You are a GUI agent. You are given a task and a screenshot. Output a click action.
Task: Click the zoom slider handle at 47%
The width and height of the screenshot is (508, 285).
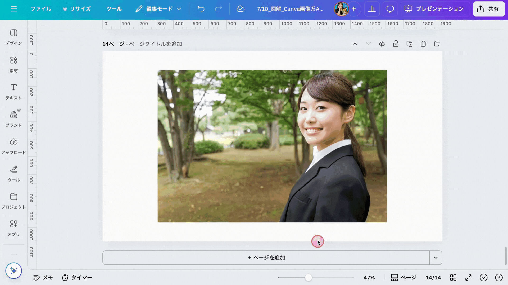point(308,277)
